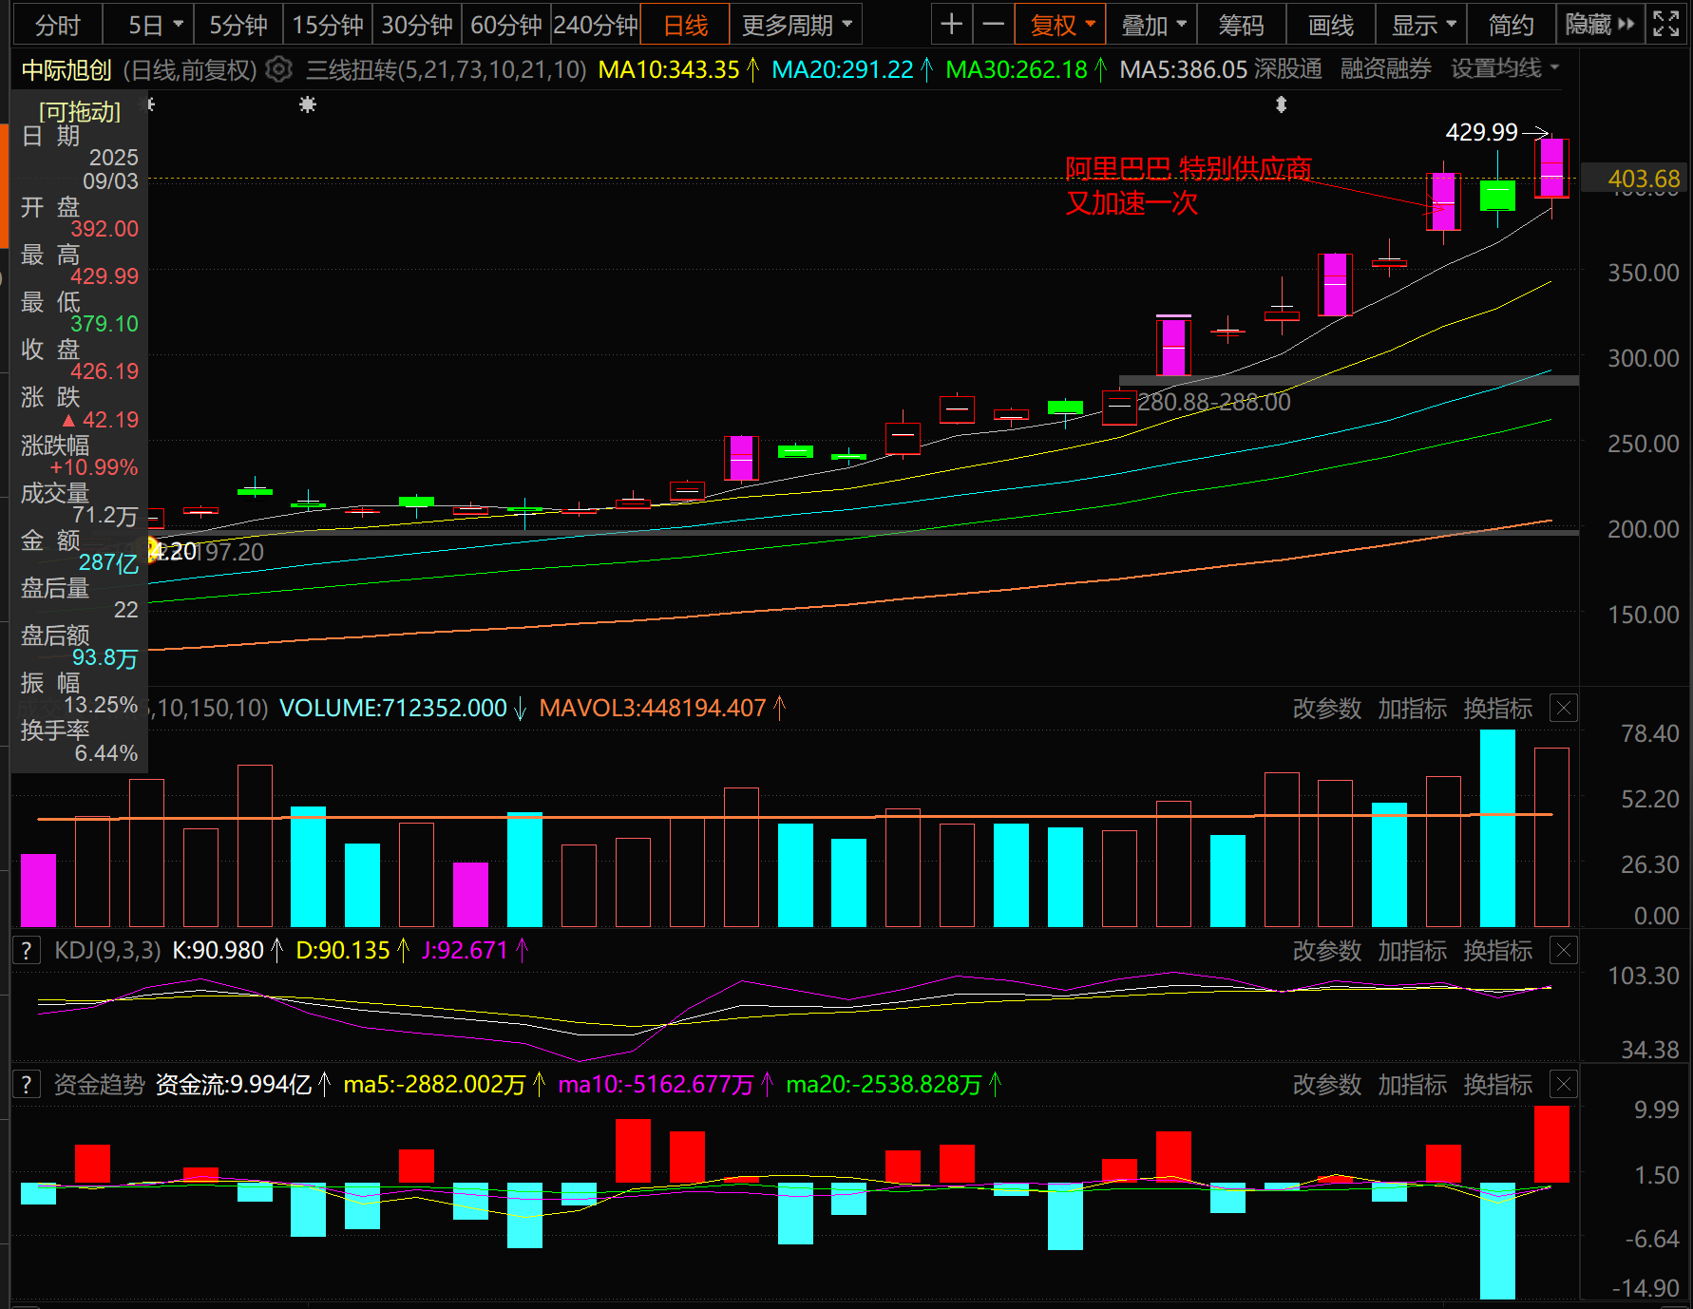Click the 中际旭创 stock name
Screen dimensions: 1693x1309
67,69
